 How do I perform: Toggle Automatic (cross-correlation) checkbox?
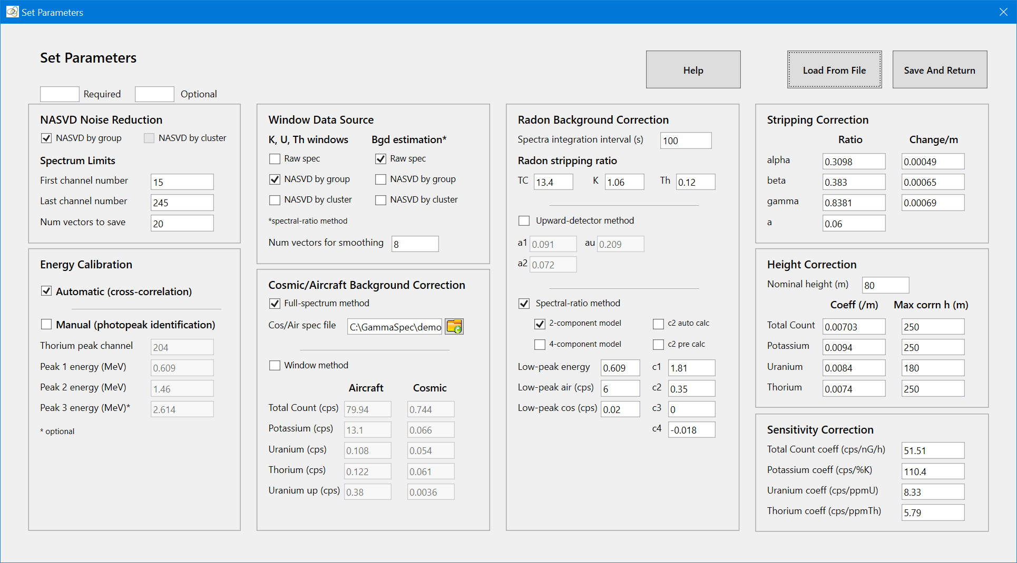click(x=46, y=291)
